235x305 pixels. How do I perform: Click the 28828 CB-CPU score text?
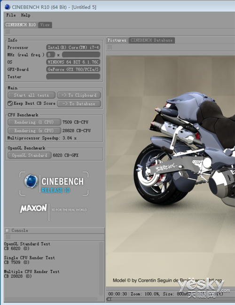coord(77,131)
